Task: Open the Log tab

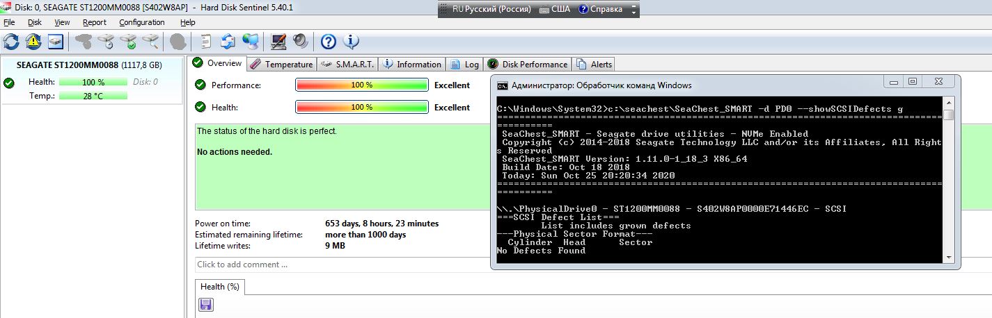Action: [464, 64]
